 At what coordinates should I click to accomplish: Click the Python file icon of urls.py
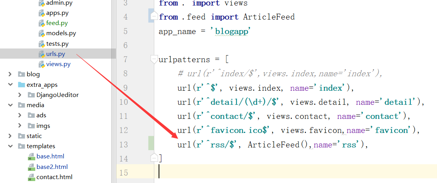42,54
